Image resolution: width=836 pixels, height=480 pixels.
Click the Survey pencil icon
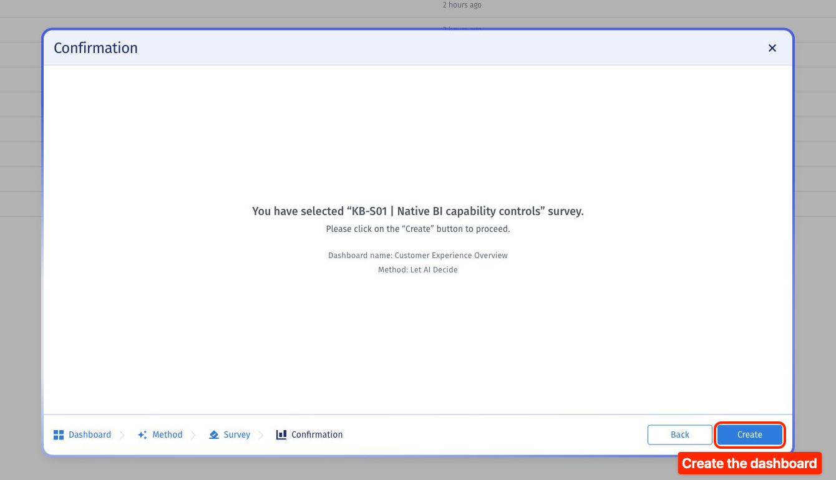click(214, 435)
